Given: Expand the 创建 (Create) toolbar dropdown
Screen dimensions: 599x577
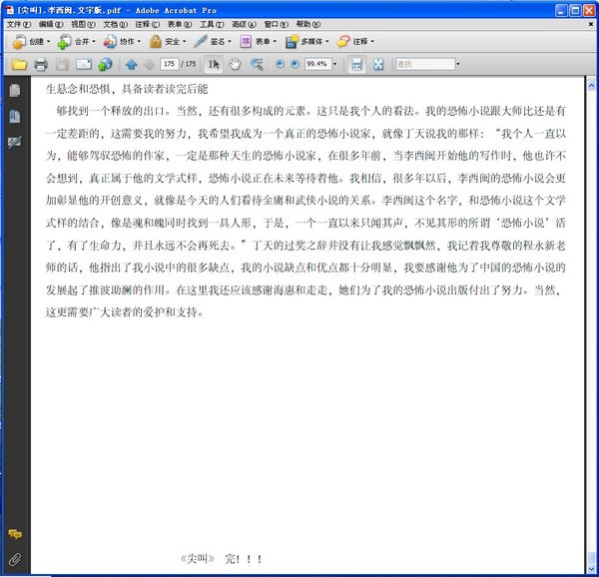Looking at the screenshot, I should (49, 41).
